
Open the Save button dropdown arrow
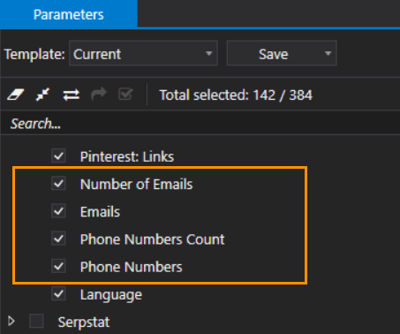coord(328,54)
